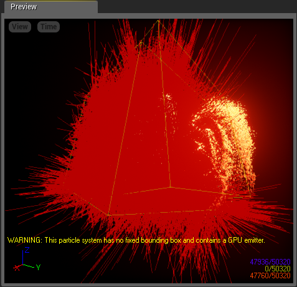Click the bottom-front corner of the bounding box
Viewport: 297px width, 287px height.
(108, 215)
